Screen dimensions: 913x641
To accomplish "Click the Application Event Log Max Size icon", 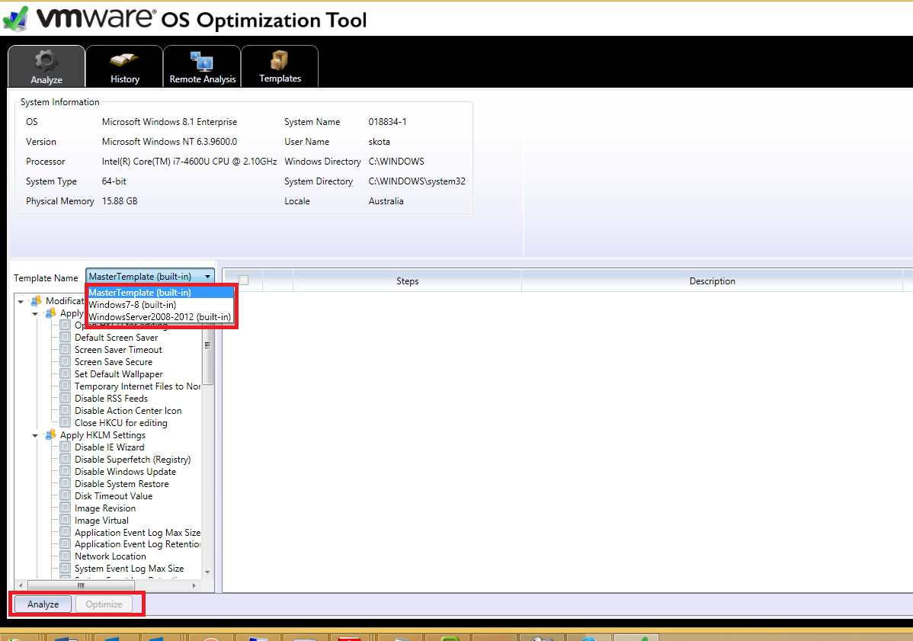I will [x=66, y=533].
